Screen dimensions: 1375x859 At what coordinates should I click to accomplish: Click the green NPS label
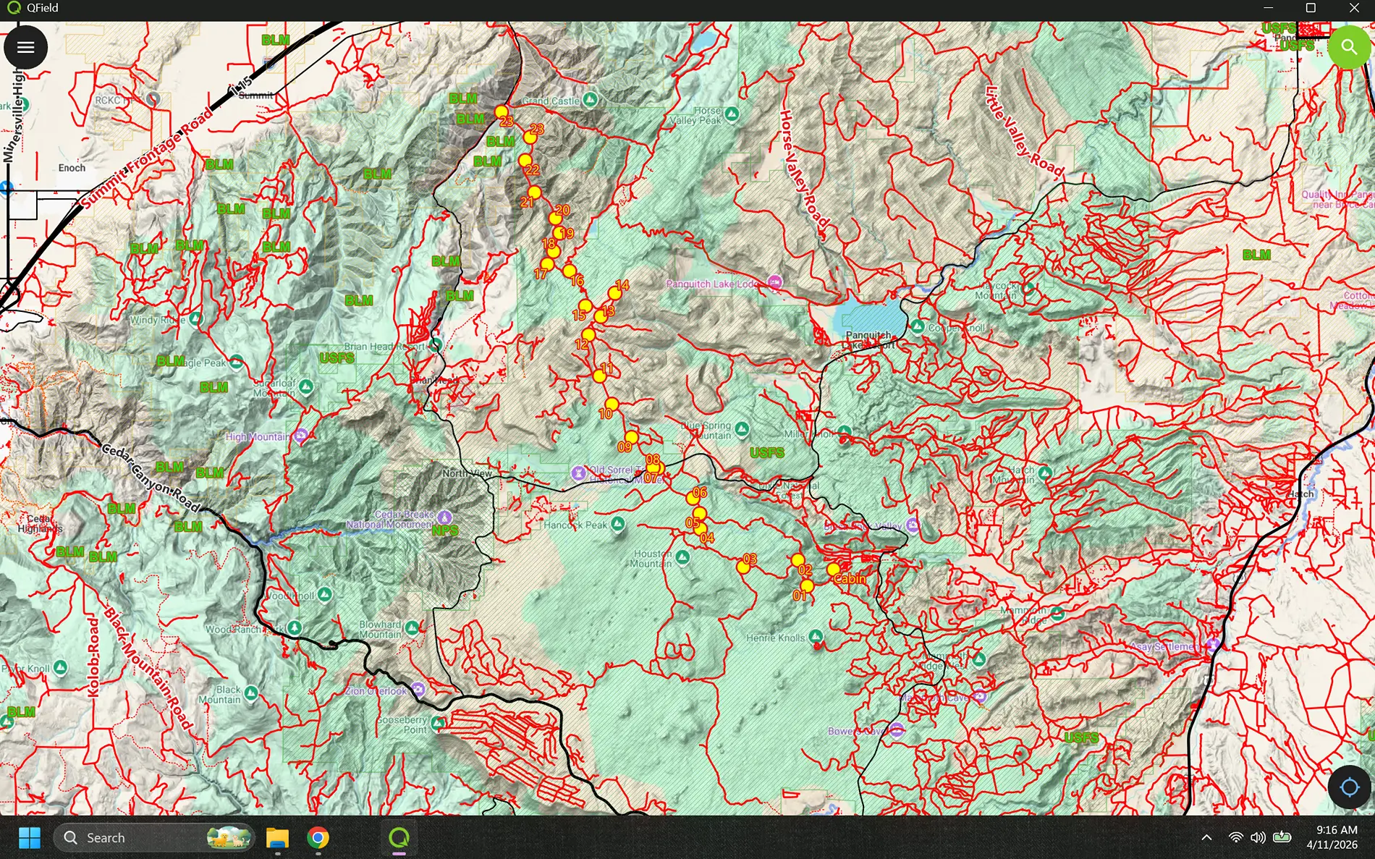tap(445, 530)
